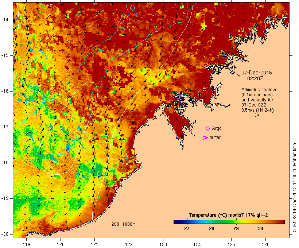The height and width of the screenshot is (248, 299).
Task: Click the latitude label "-15"
Action: point(5,55)
